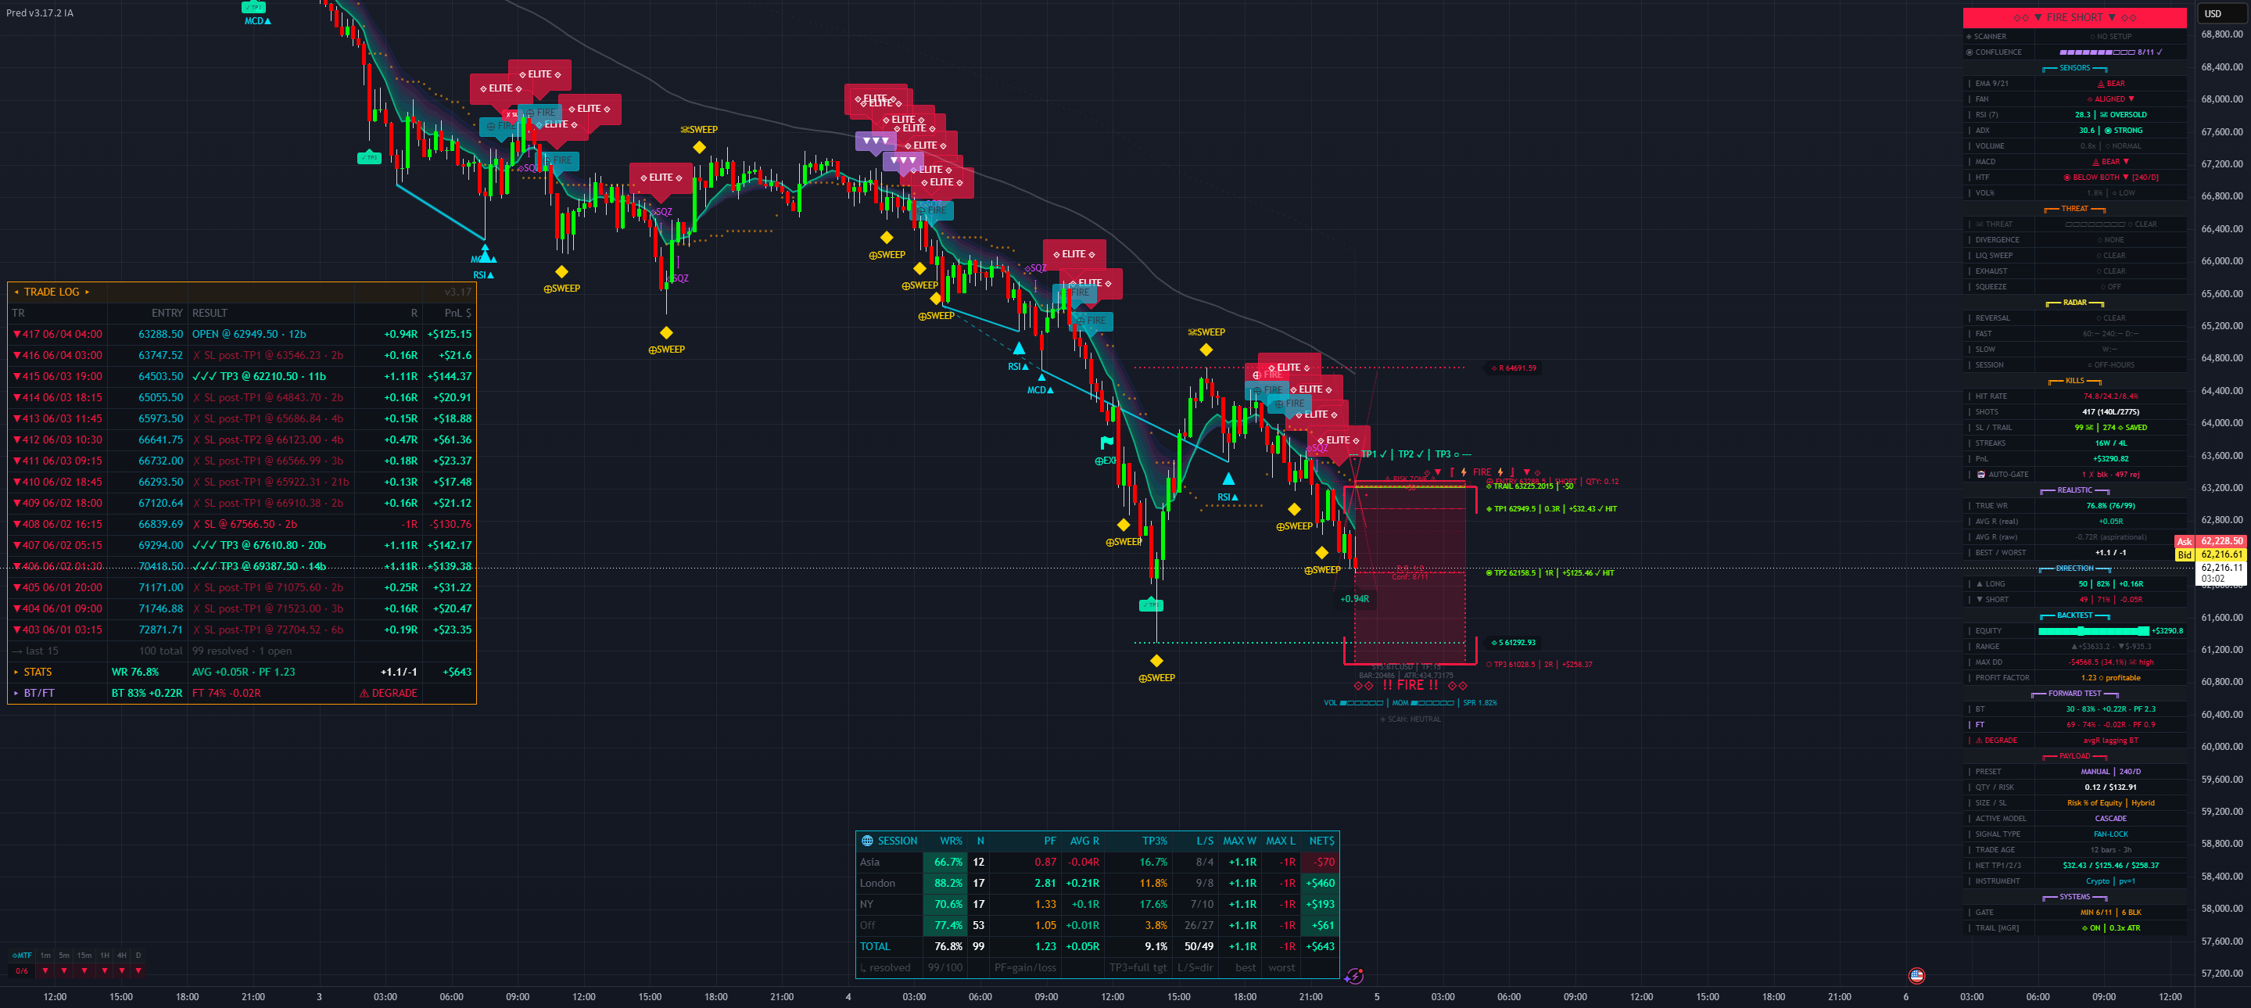Click the yellow Bid price label
Image resolution: width=2251 pixels, height=1008 pixels.
[2184, 554]
